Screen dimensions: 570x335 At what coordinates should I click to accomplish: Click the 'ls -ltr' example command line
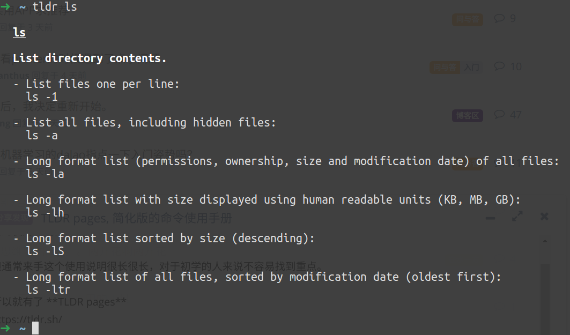[48, 290]
